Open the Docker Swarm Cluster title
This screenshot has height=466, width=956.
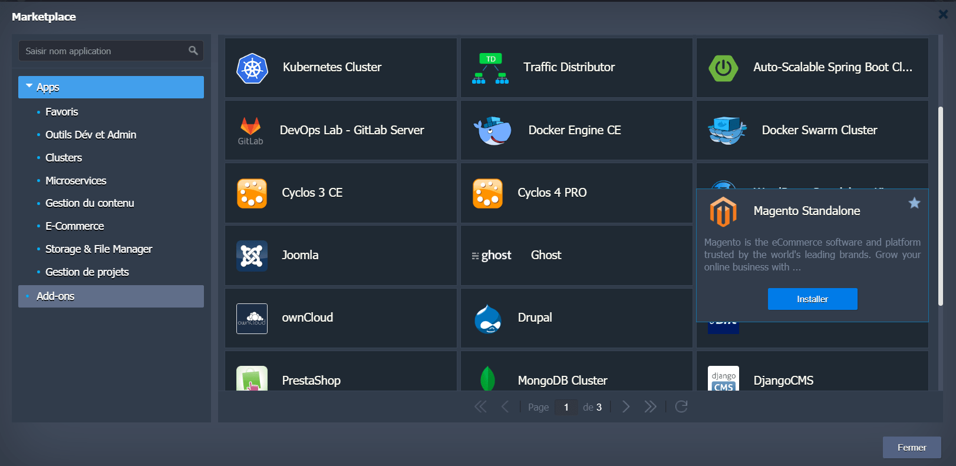(819, 130)
